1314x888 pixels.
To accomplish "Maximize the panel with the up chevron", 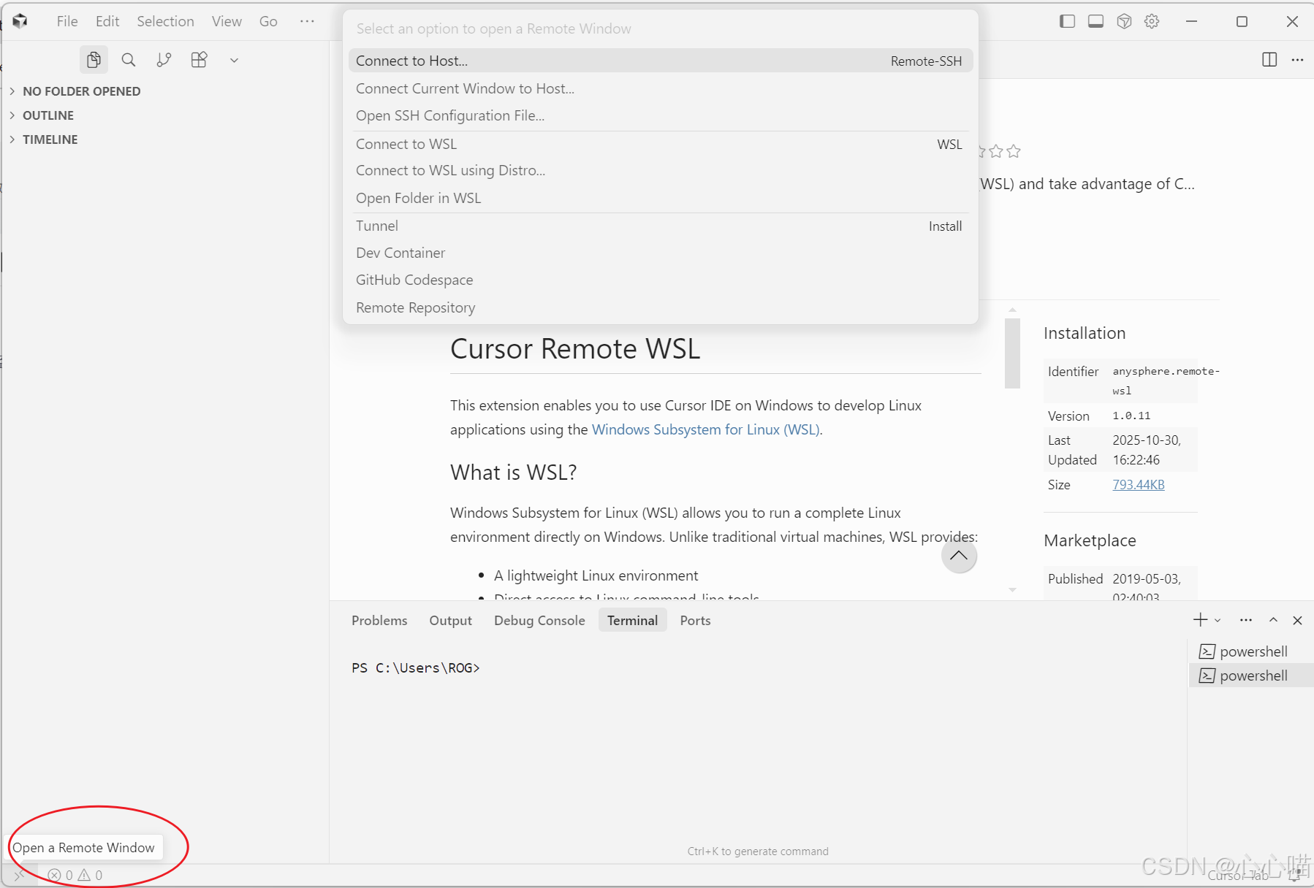I will point(1273,620).
